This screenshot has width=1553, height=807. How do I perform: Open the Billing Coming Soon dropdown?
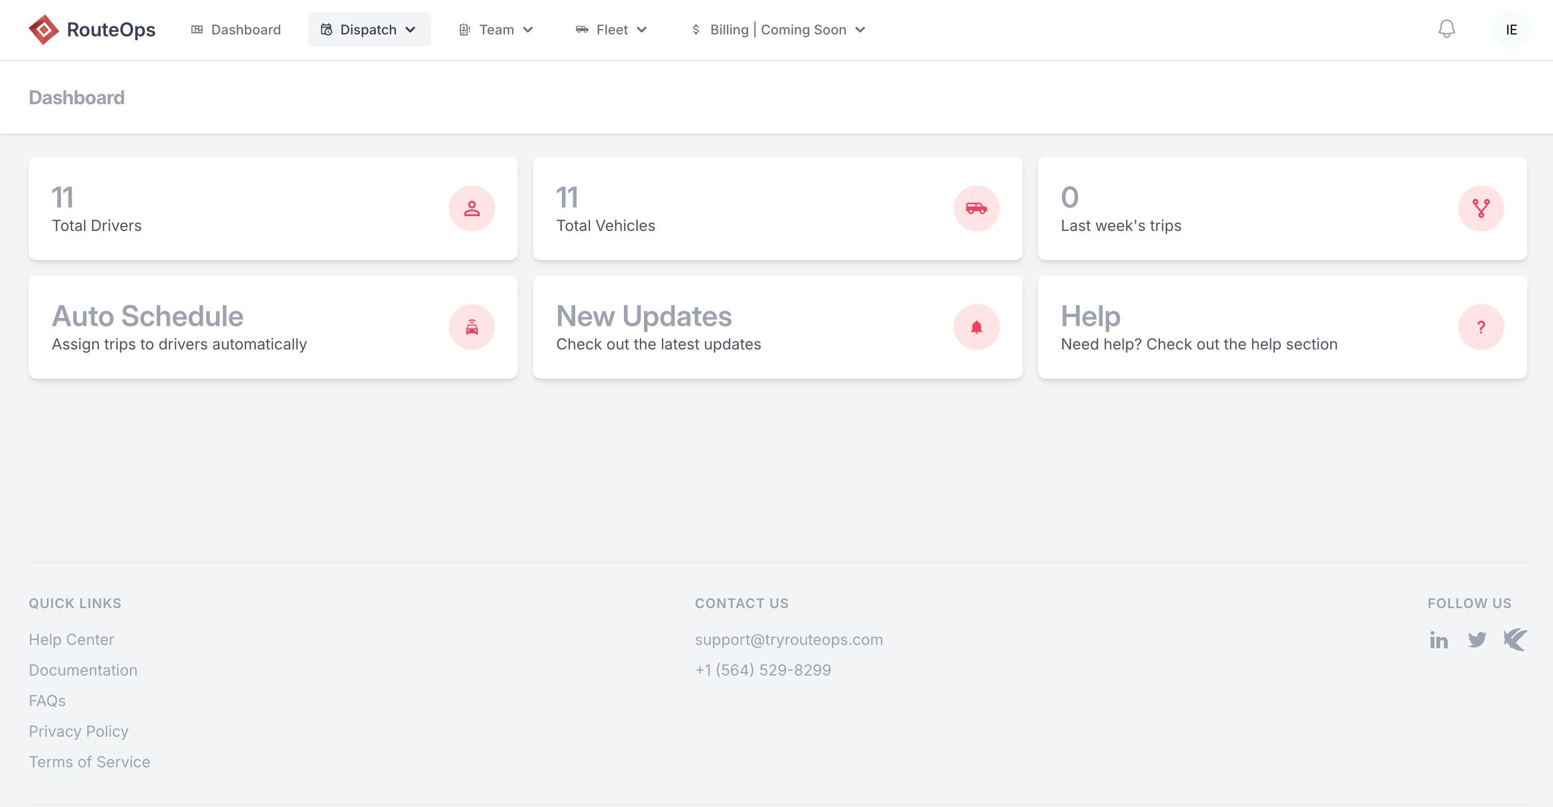click(x=778, y=30)
